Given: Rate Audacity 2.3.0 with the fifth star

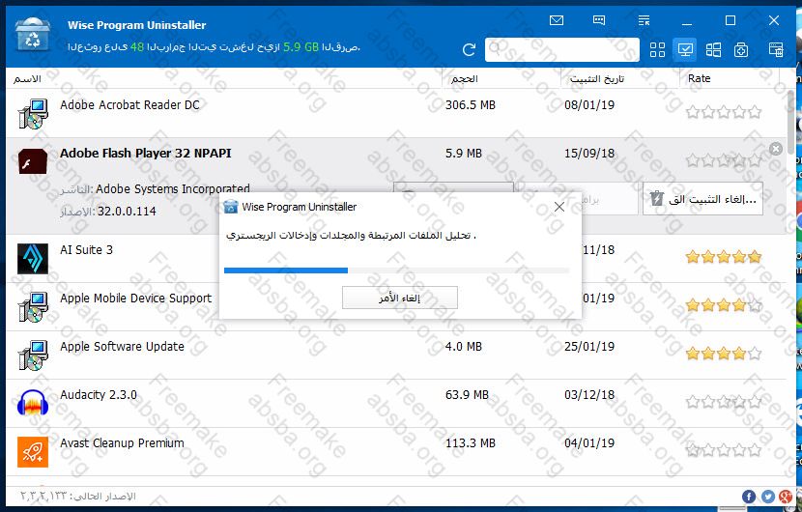Looking at the screenshot, I should 755,402.
